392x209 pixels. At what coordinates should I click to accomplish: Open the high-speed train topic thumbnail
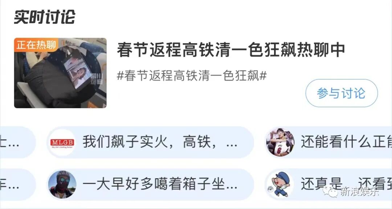(x=60, y=73)
